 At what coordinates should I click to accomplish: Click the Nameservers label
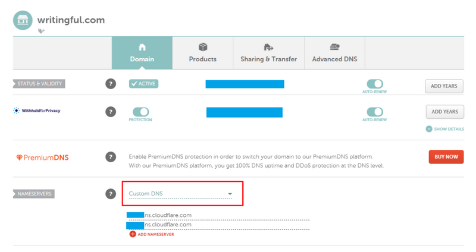click(34, 194)
